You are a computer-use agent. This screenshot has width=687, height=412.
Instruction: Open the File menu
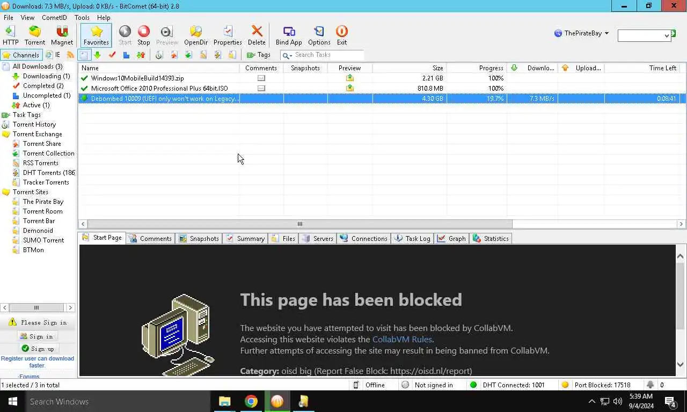(9, 18)
